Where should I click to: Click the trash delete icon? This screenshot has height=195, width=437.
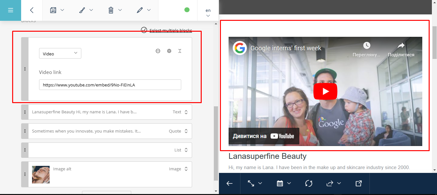pos(111,10)
